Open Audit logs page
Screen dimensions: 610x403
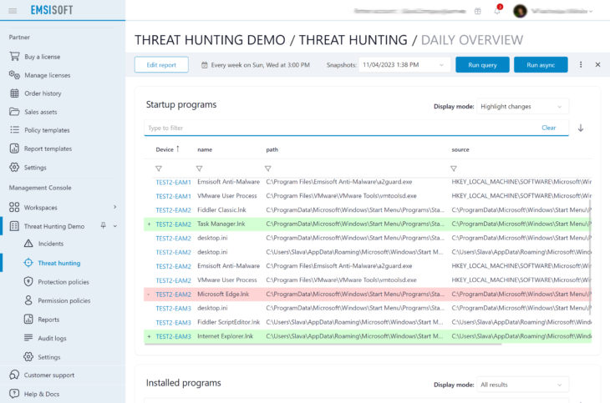tap(52, 338)
